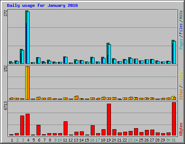
Task: Click day 20 on the x-axis
Action: pos(114,140)
